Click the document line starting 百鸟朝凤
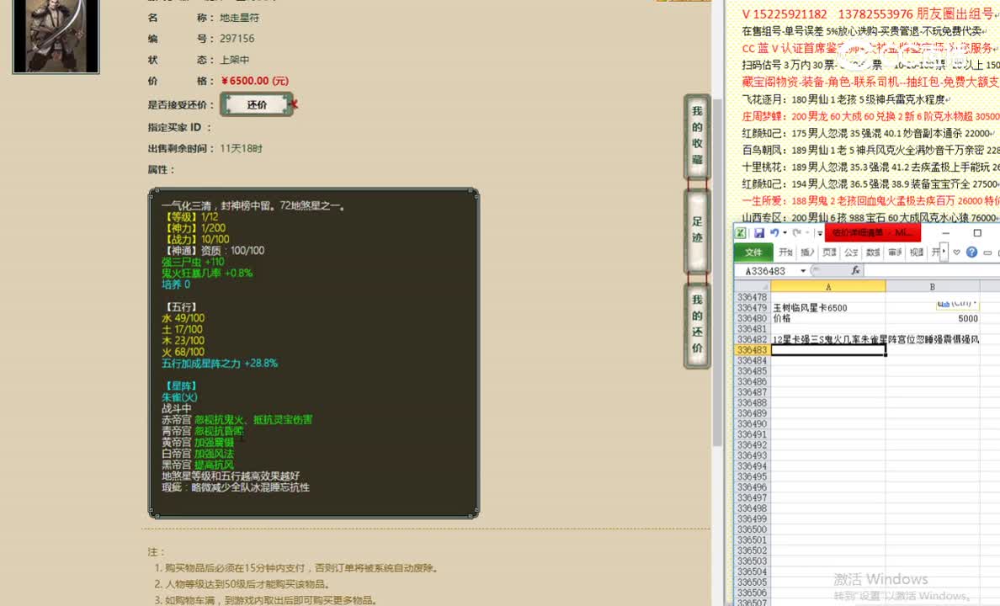1000x606 pixels. click(x=870, y=150)
